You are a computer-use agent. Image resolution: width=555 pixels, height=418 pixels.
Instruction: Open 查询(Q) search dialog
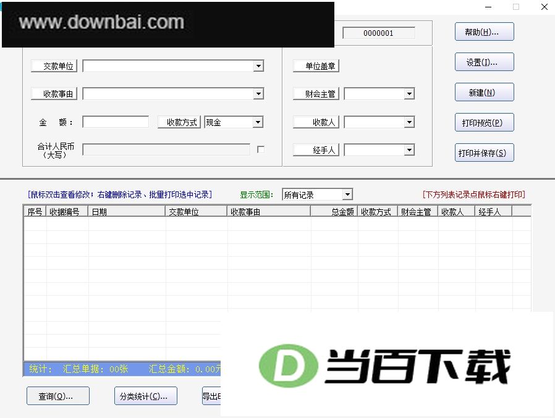58,396
